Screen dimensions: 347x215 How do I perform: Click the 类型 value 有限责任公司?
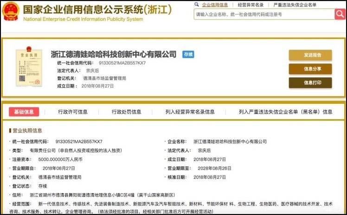click(x=76, y=151)
